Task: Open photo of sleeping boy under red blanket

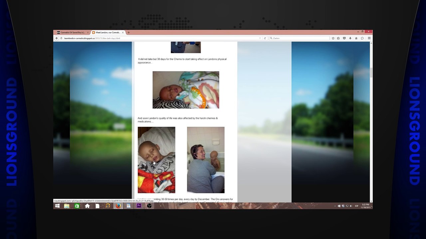Action: coord(156,160)
